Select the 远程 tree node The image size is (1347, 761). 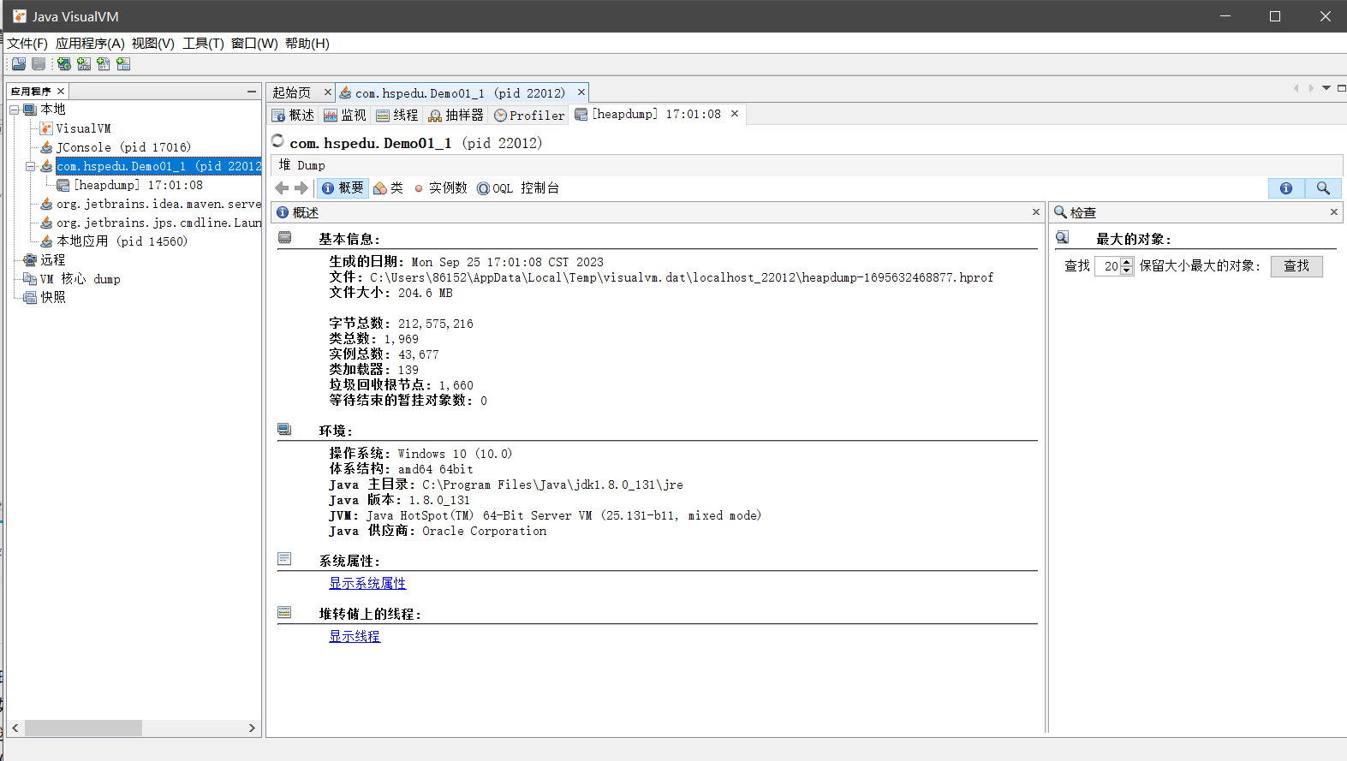52,260
